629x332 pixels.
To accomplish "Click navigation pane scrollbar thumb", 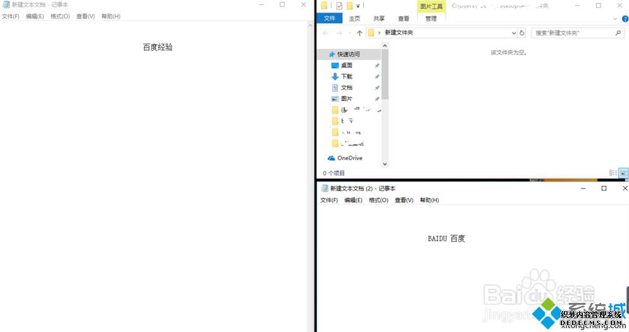I will click(x=385, y=75).
